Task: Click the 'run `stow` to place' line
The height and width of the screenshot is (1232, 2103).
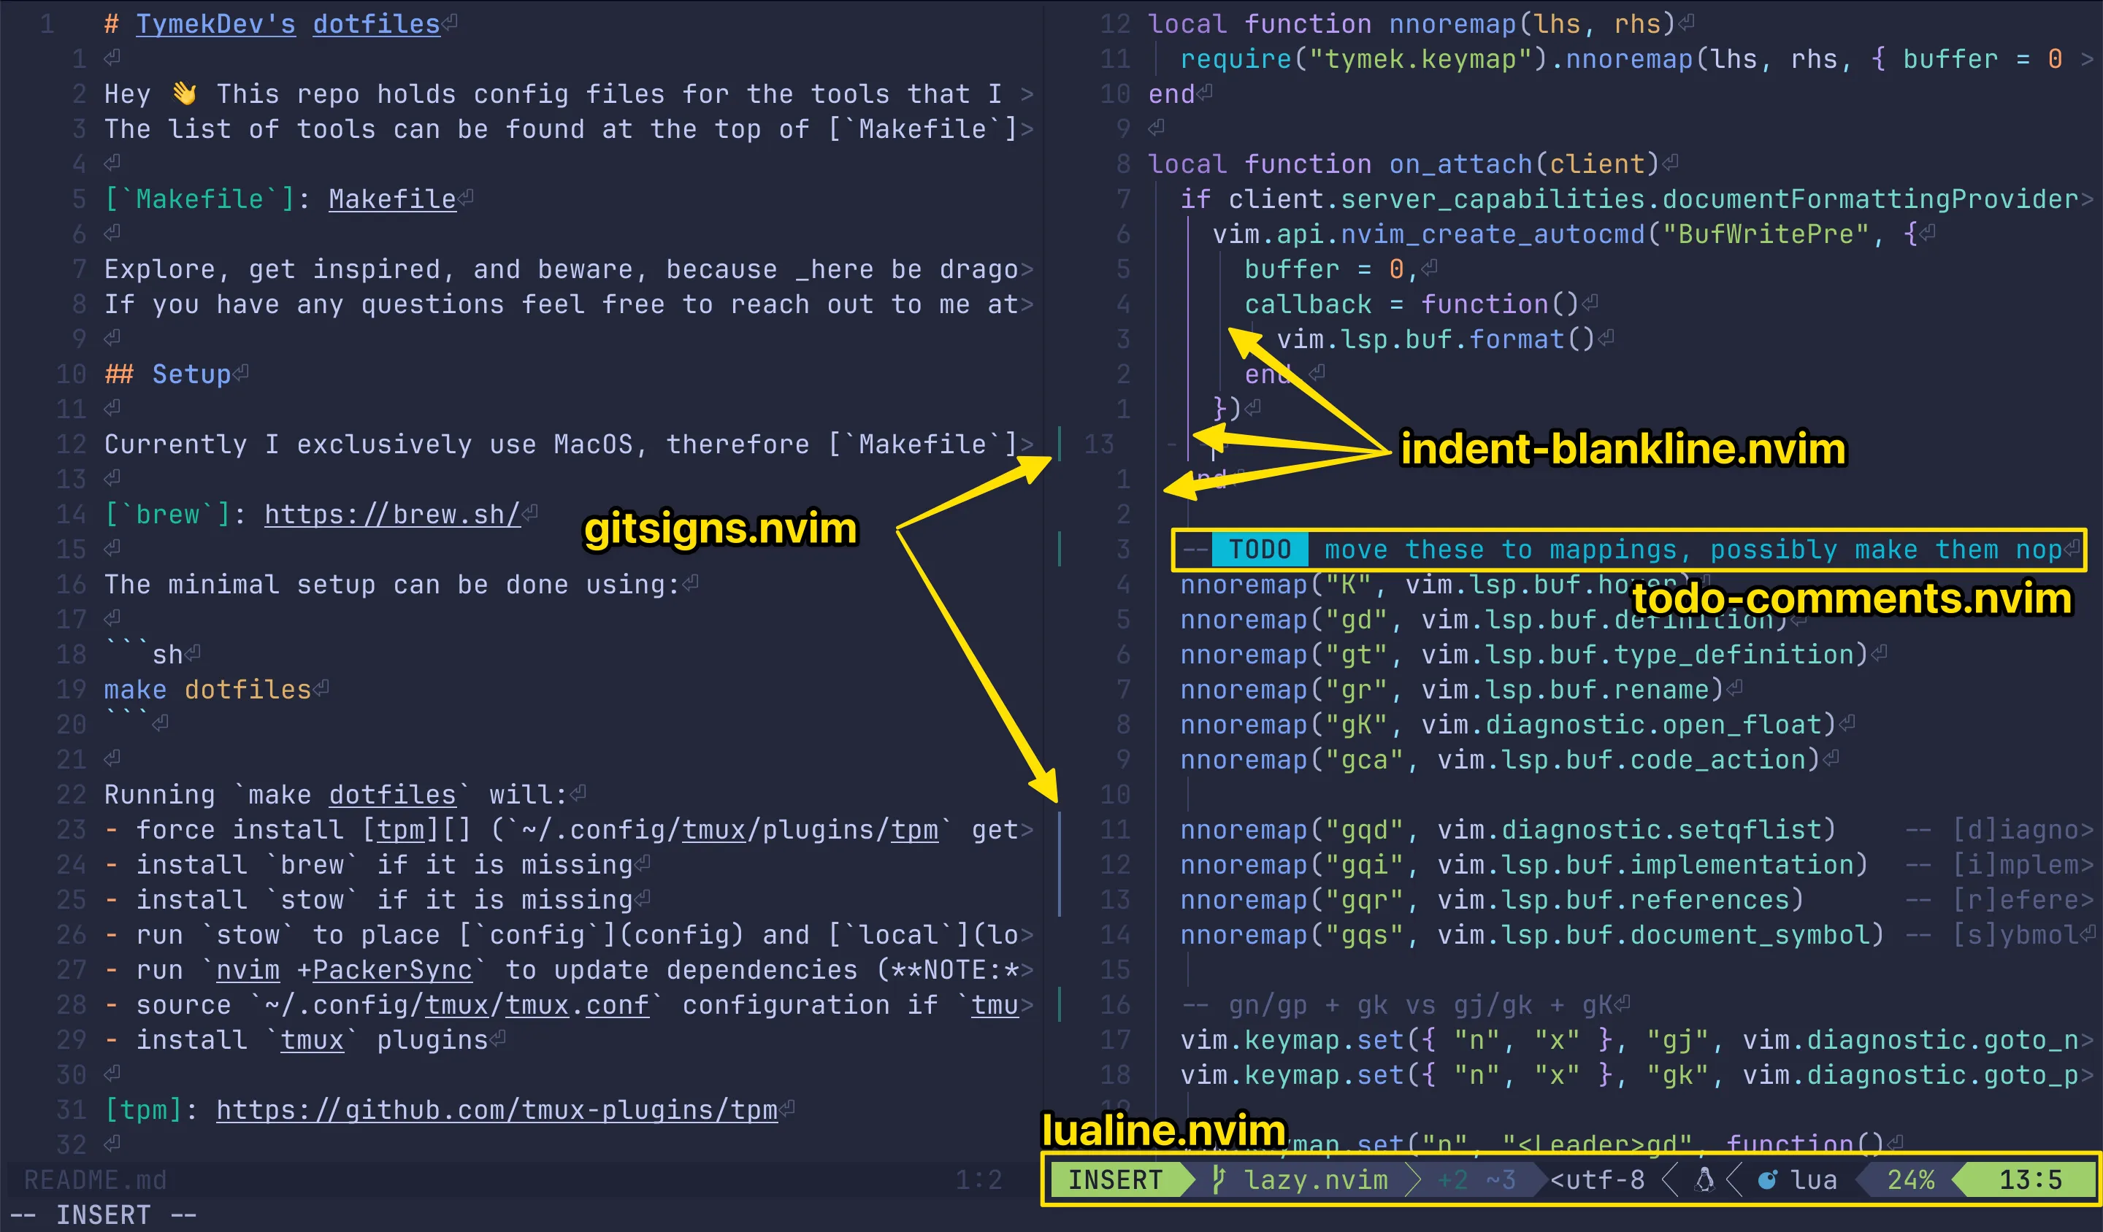Action: (568, 934)
